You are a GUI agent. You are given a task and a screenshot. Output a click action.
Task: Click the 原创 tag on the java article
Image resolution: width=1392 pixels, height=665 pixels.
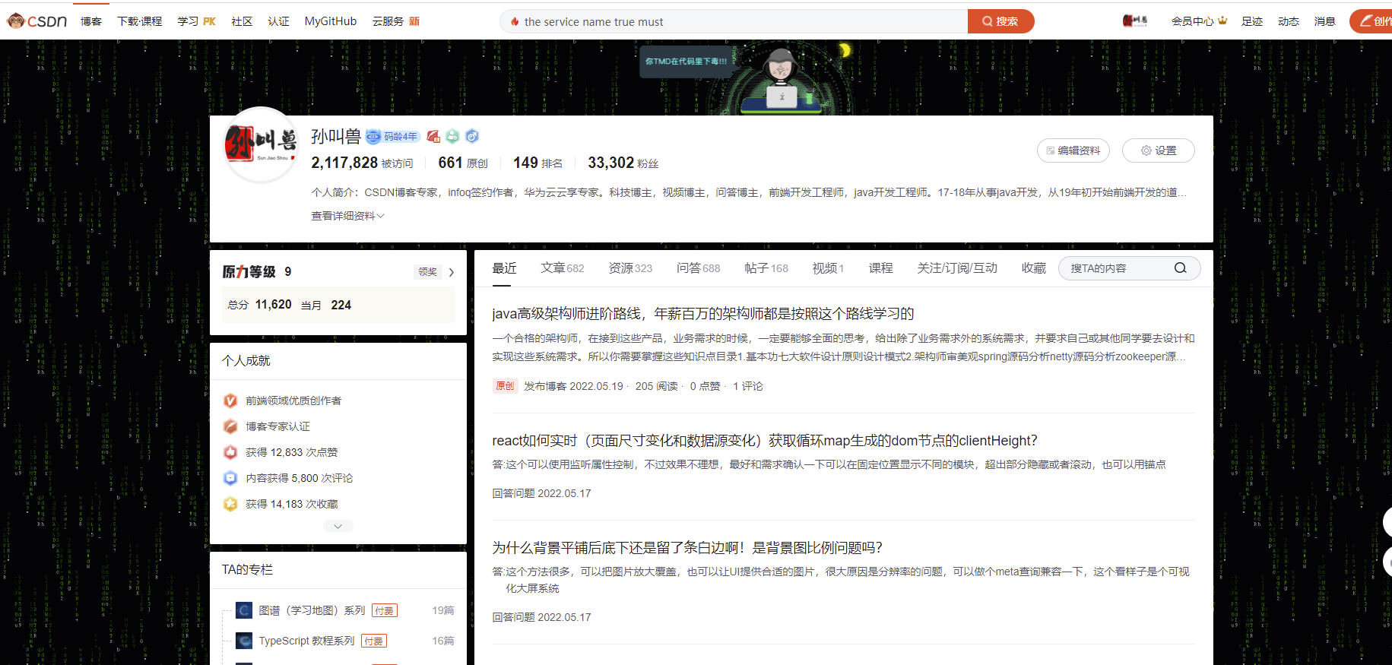pos(505,386)
